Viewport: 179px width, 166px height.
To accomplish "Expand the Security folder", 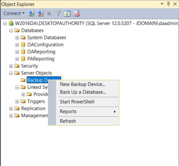I will pos(11,66).
